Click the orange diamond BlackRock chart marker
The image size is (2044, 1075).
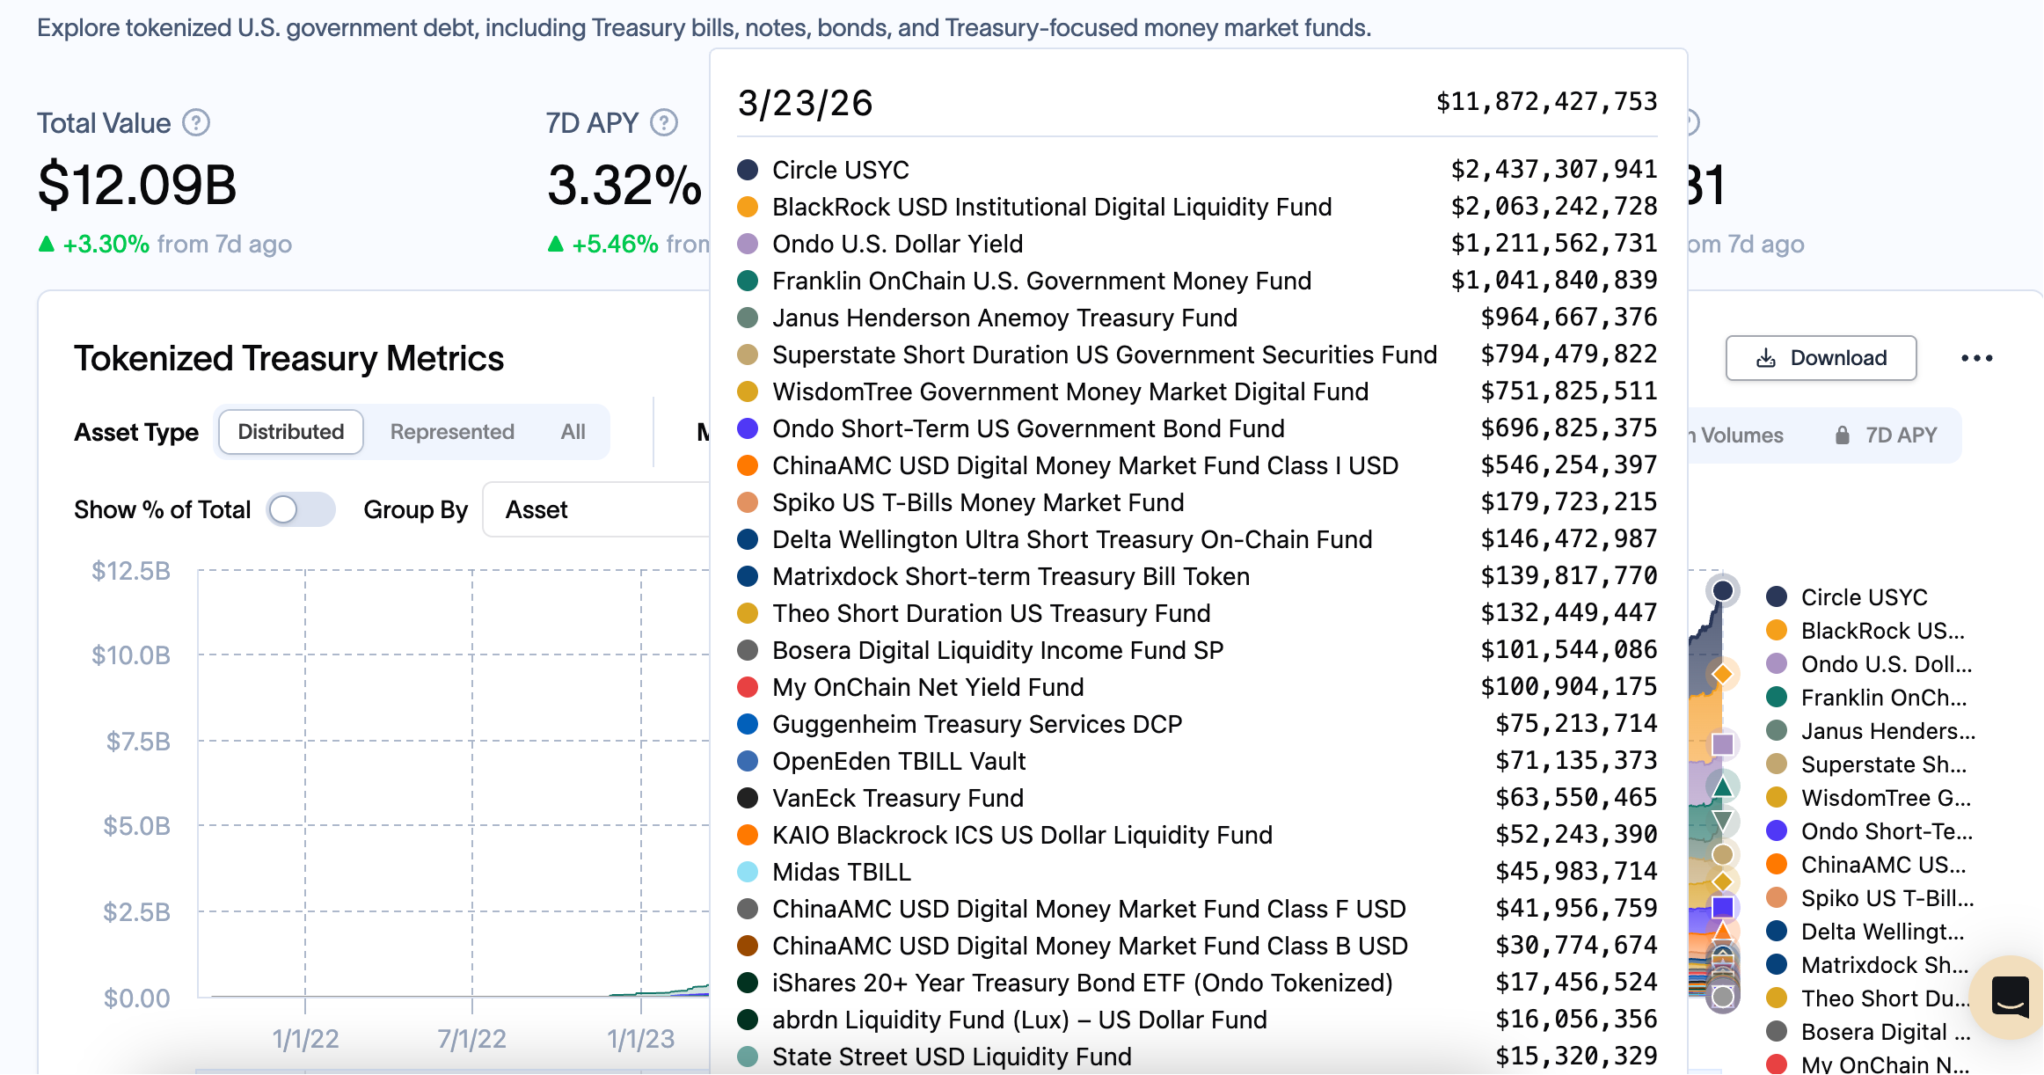click(1723, 675)
